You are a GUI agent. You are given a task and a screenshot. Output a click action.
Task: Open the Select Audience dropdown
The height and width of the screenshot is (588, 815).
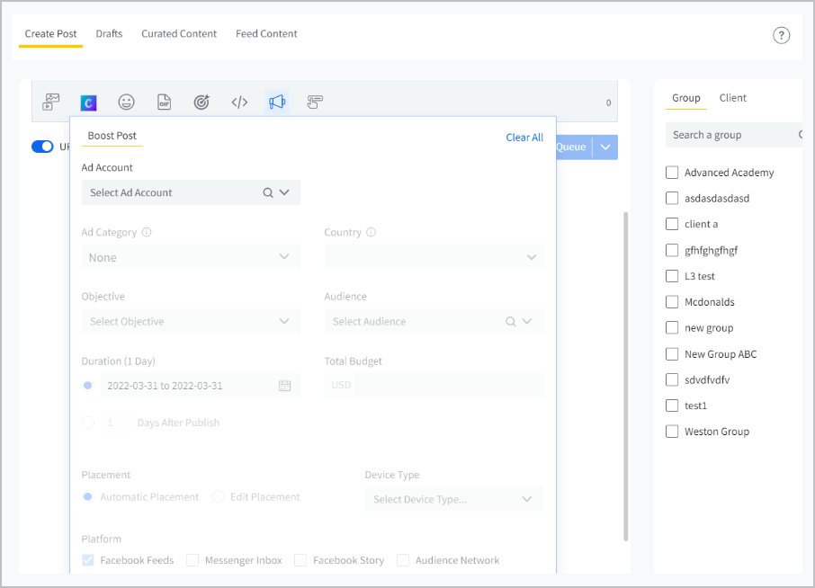434,322
